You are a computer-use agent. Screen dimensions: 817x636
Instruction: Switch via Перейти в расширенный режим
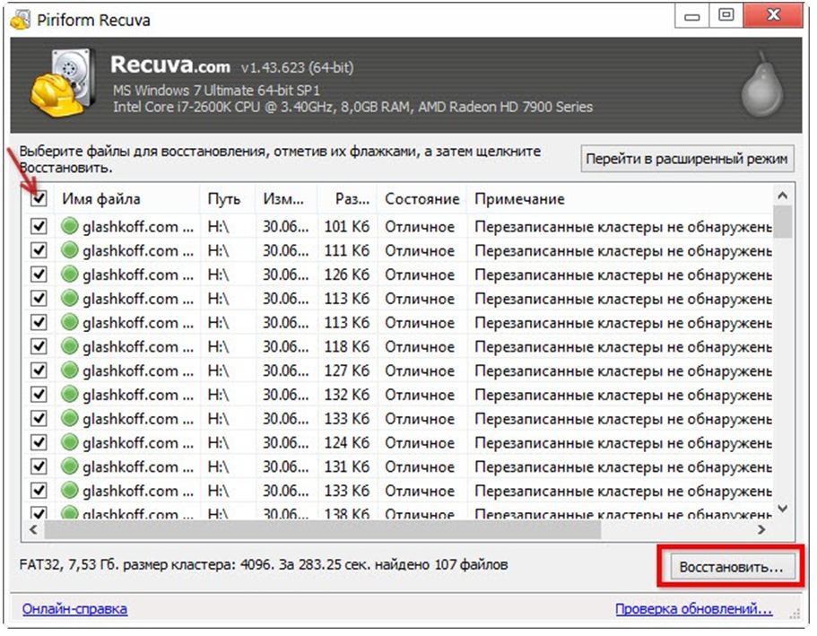(687, 159)
